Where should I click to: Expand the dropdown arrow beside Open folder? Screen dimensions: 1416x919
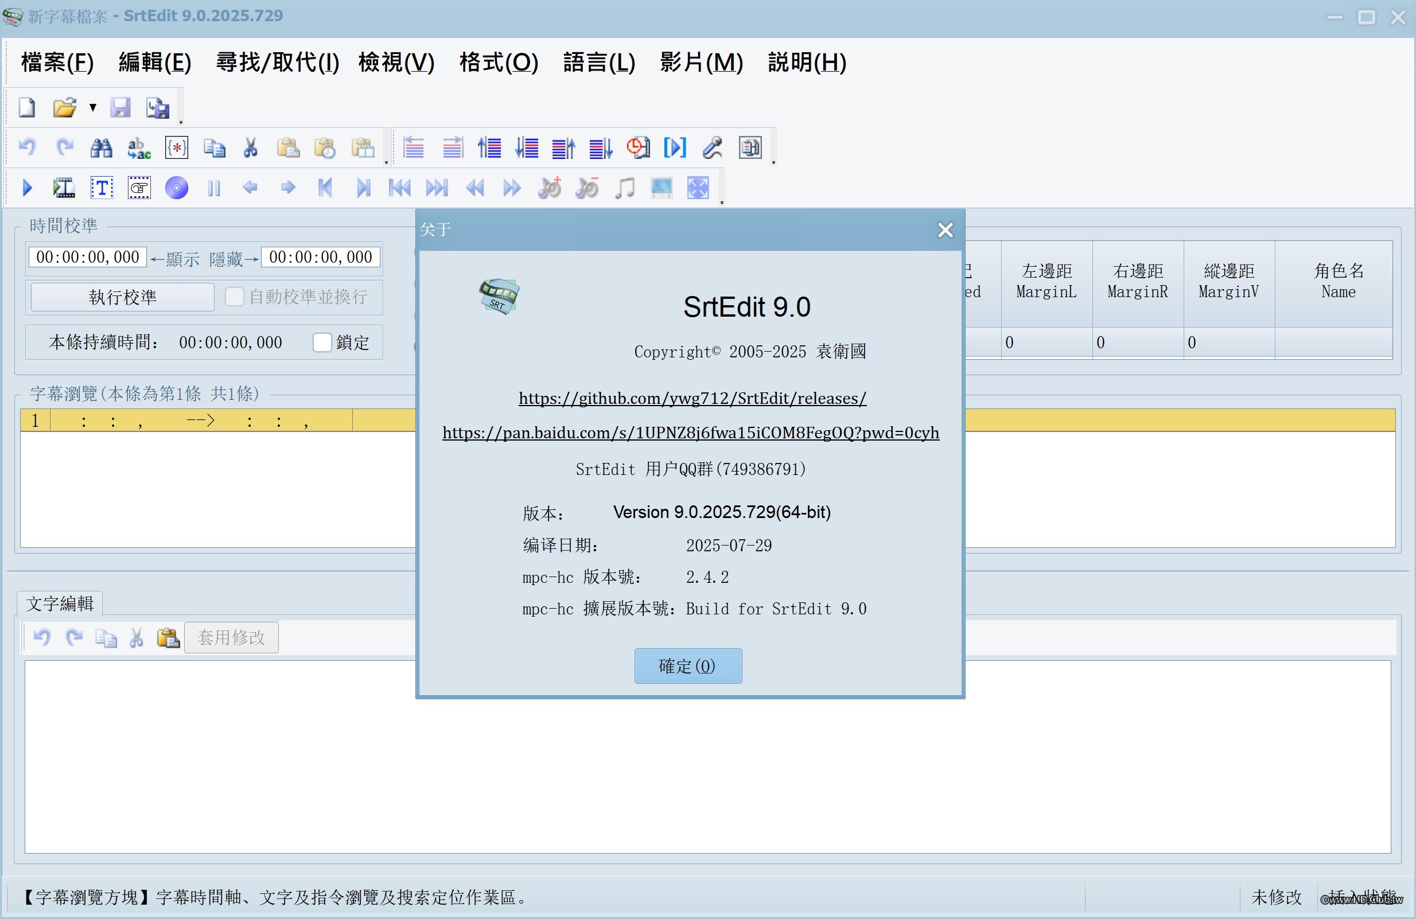[93, 108]
